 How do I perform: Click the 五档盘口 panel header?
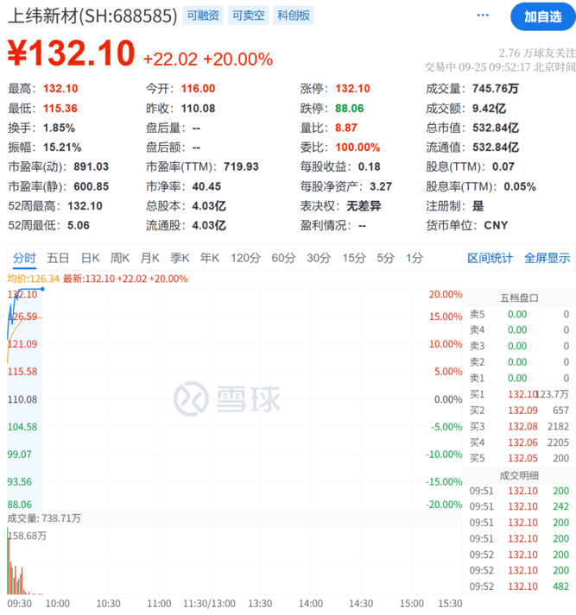click(519, 298)
